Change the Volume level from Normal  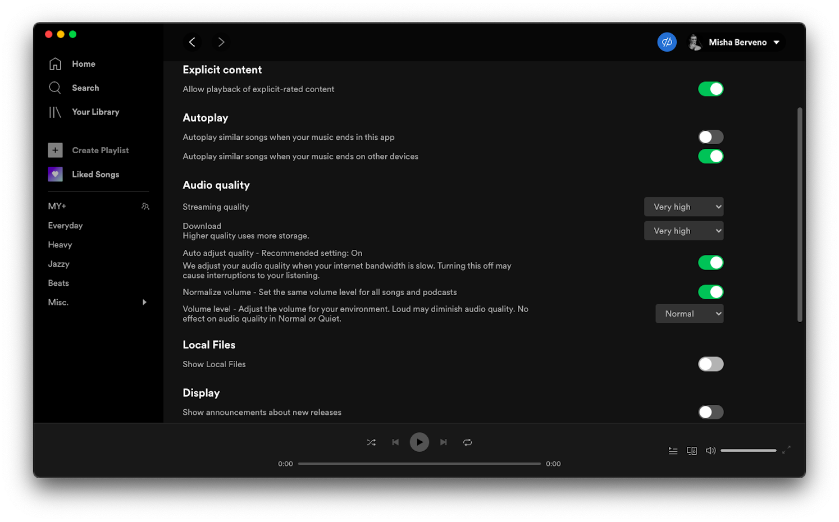click(x=689, y=313)
